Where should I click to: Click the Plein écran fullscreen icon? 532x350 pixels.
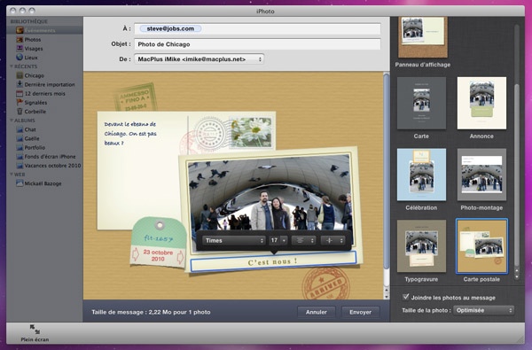(x=35, y=329)
